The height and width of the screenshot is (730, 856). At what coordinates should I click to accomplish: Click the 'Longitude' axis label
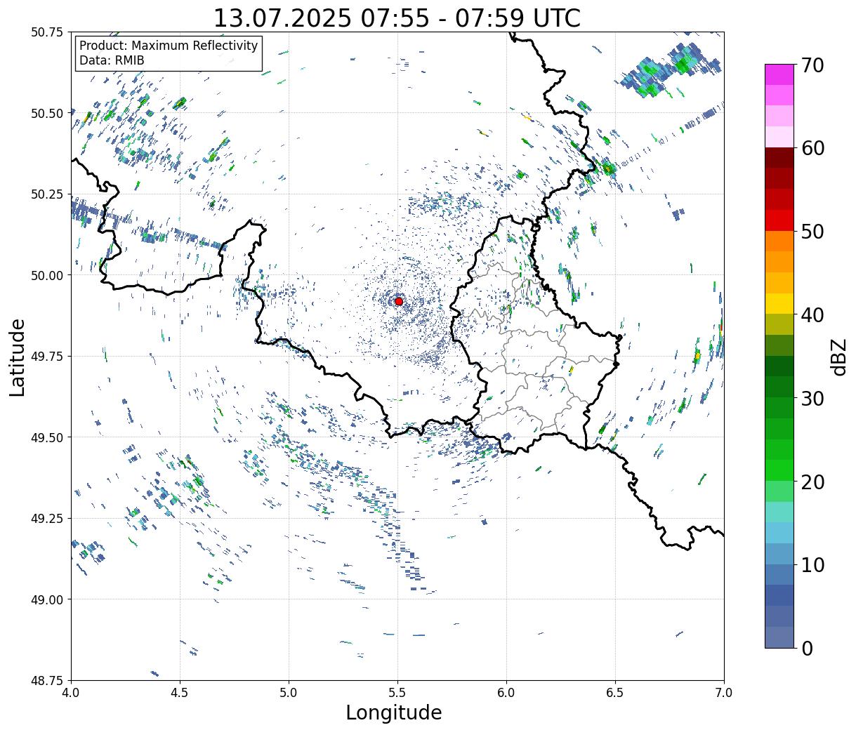click(x=394, y=713)
